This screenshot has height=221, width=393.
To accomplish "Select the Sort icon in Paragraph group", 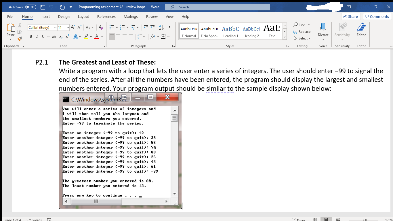I will pos(161,27).
